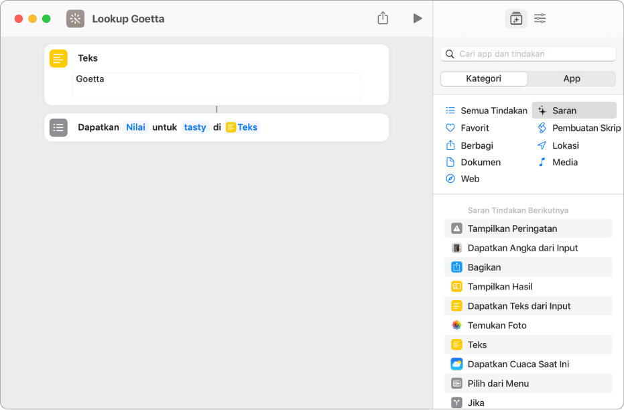The height and width of the screenshot is (410, 624).
Task: Open the shortcut settings sliders panel
Action: point(540,19)
